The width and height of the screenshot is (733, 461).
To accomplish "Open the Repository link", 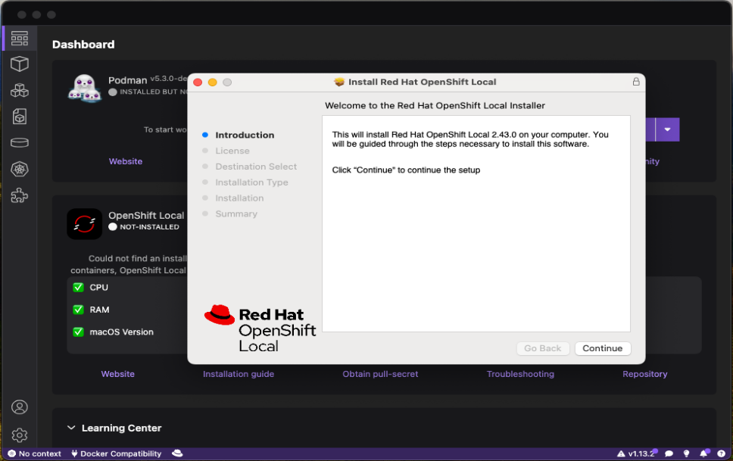I will 644,374.
